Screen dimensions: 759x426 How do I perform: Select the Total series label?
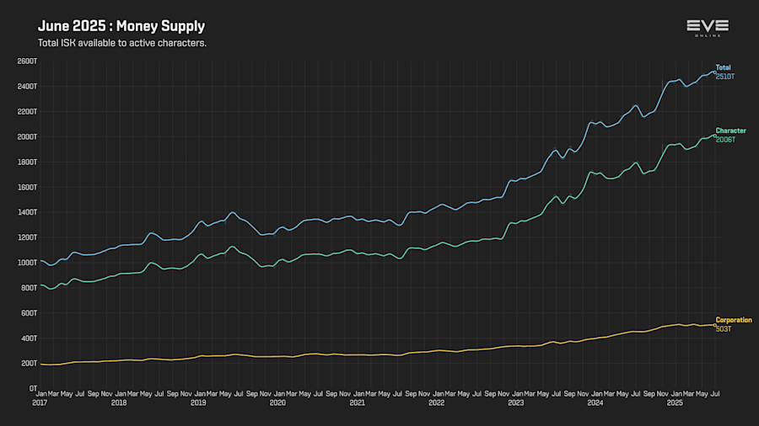[x=724, y=67]
